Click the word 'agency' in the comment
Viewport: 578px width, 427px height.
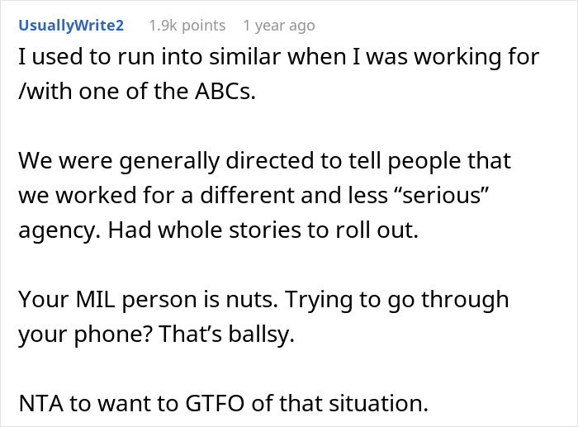(x=59, y=230)
